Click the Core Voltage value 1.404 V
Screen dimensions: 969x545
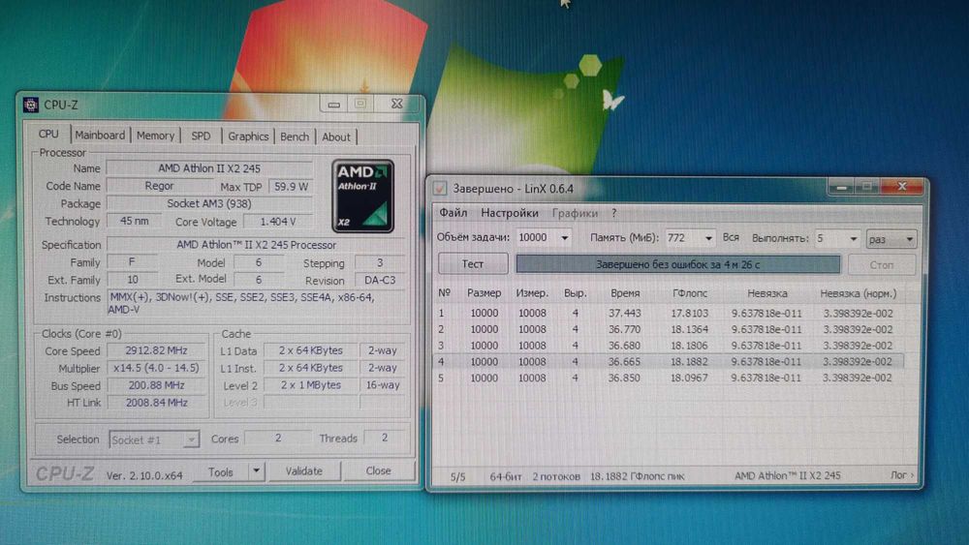pos(277,222)
